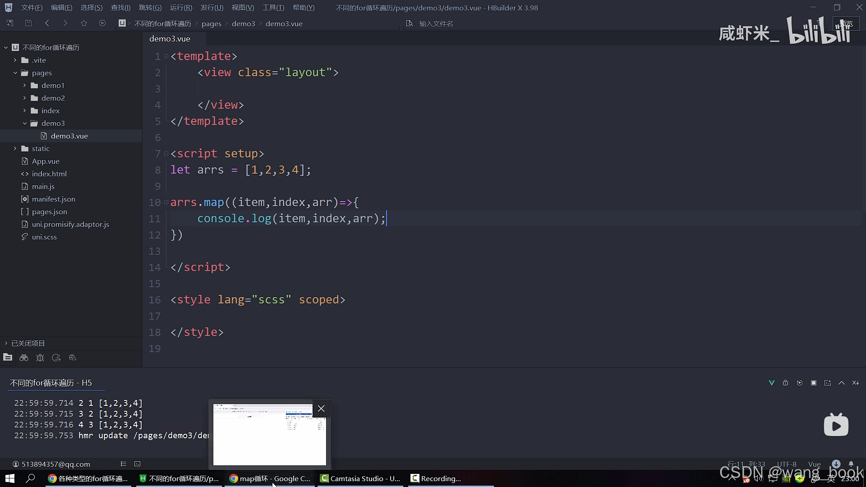This screenshot has height=487, width=866.
Task: Click the status bar download update icon
Action: pos(836,464)
